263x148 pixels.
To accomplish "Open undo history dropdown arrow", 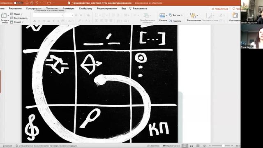I will point(40,3).
